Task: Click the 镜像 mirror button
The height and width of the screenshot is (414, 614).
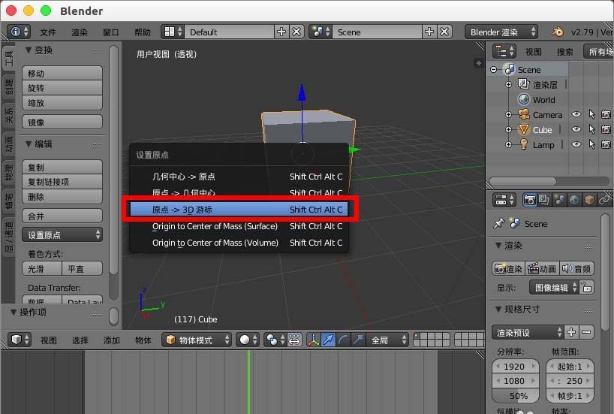Action: point(62,122)
